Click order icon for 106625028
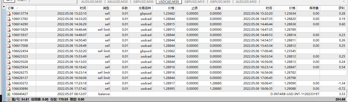 pyautogui.click(x=9, y=62)
